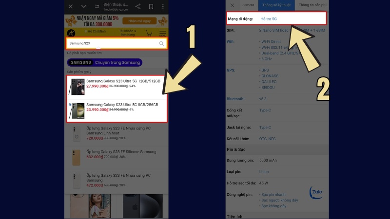Close the browser tab with X icon
The image size is (390, 219).
[x=71, y=6]
